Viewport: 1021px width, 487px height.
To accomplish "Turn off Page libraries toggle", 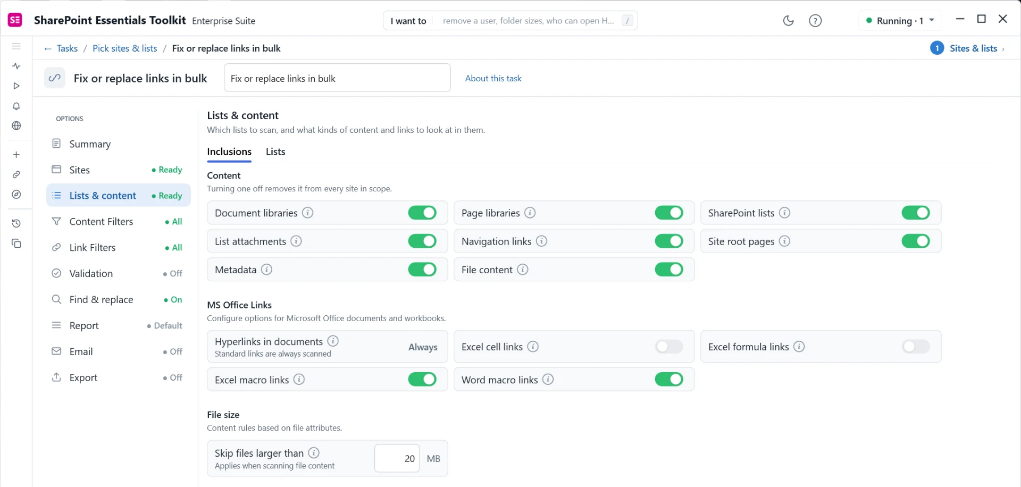I will tap(669, 213).
